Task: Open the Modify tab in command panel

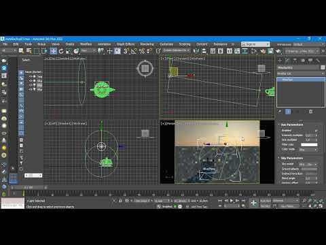Action: [287, 61]
